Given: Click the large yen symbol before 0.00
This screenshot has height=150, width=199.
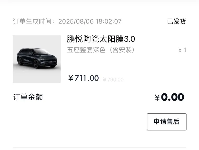Looking at the screenshot, I should pos(157,98).
